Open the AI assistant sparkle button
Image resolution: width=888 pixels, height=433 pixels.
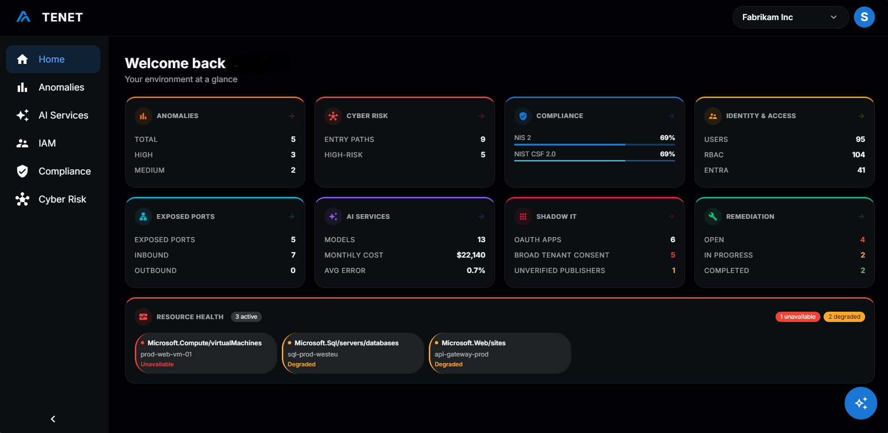(x=860, y=403)
